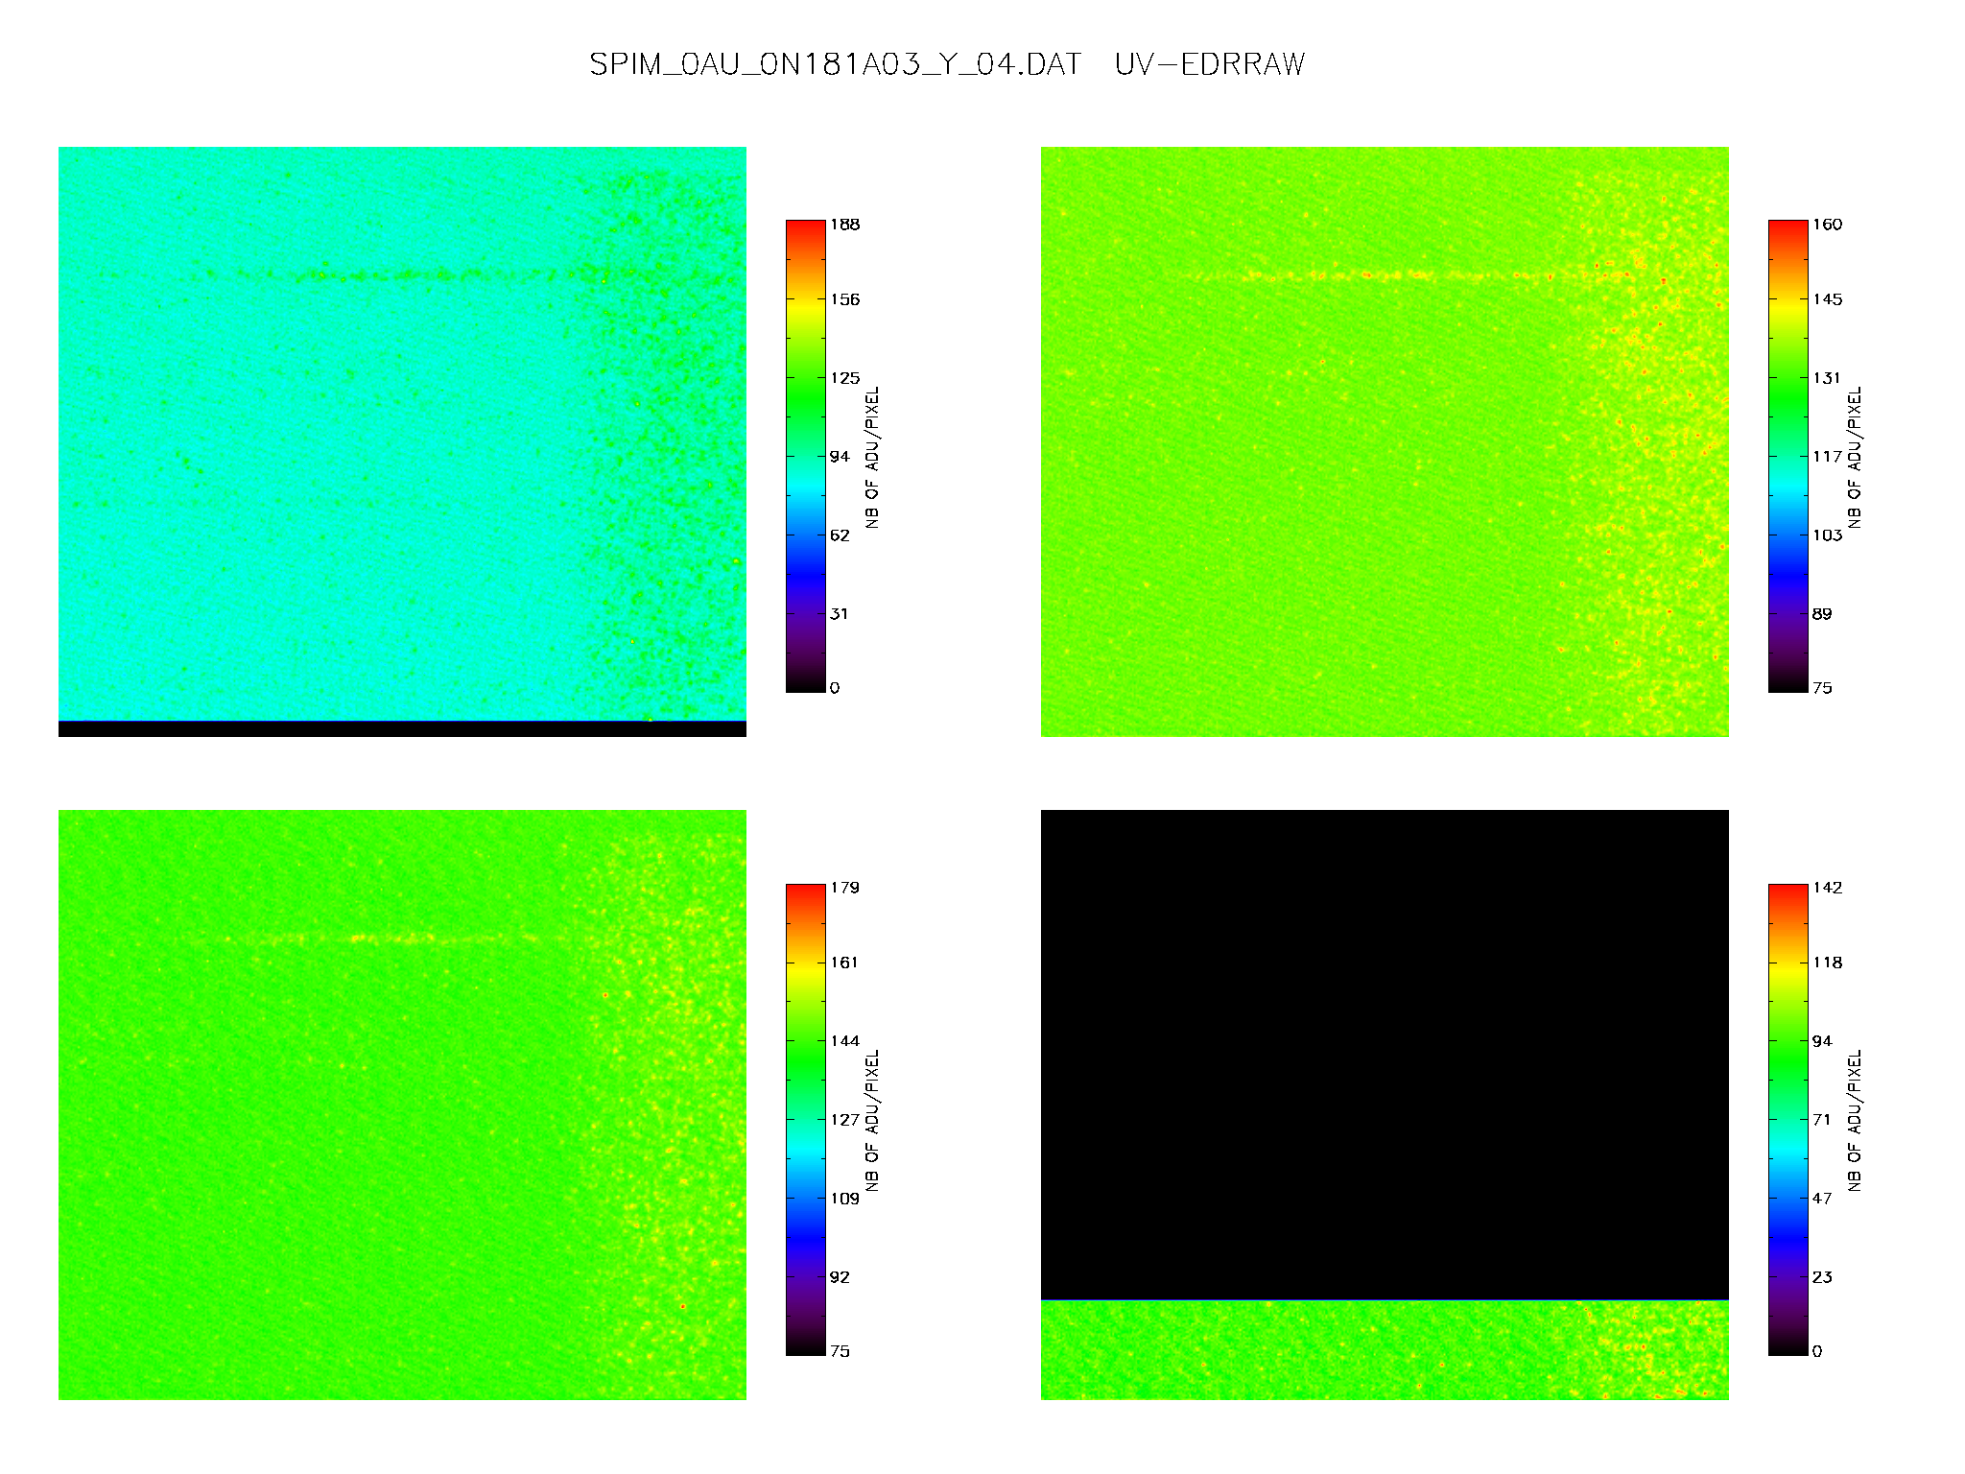The height and width of the screenshot is (1474, 1965).
Task: Click the value 71 on the colorbar
Action: click(x=1822, y=1120)
